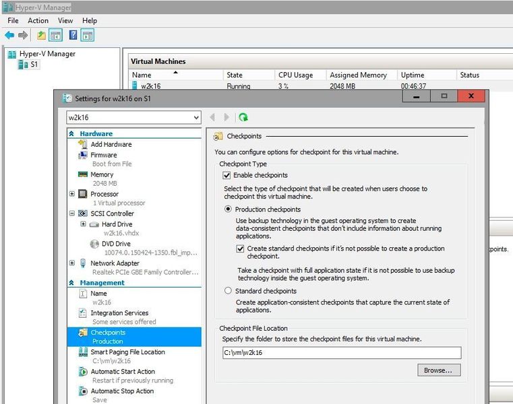Collapse the SCSI Controller node
The image size is (513, 404).
72,213
